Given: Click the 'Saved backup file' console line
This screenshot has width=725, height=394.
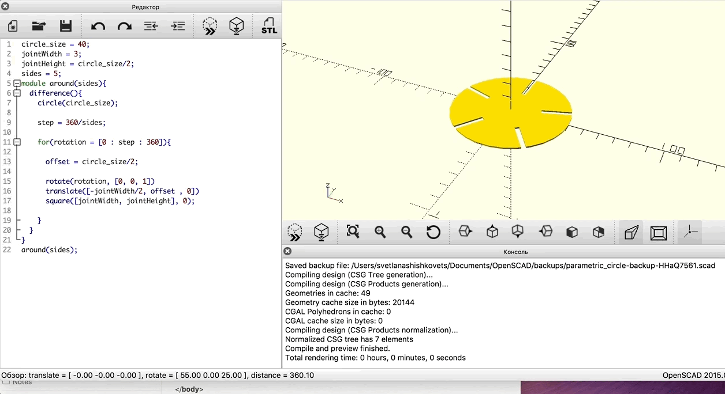Looking at the screenshot, I should point(500,266).
